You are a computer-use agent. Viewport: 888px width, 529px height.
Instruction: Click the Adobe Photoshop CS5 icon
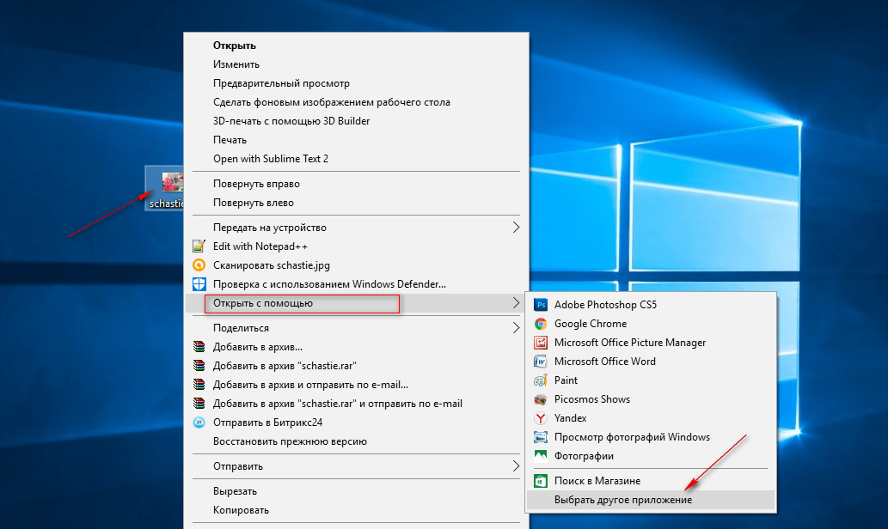click(x=541, y=305)
